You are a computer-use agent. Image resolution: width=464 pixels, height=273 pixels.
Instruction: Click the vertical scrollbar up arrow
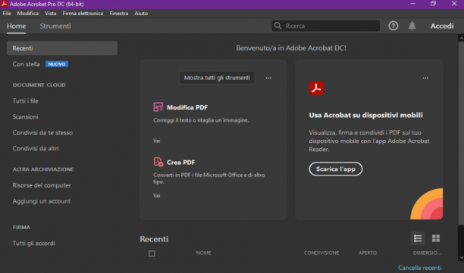[461, 38]
